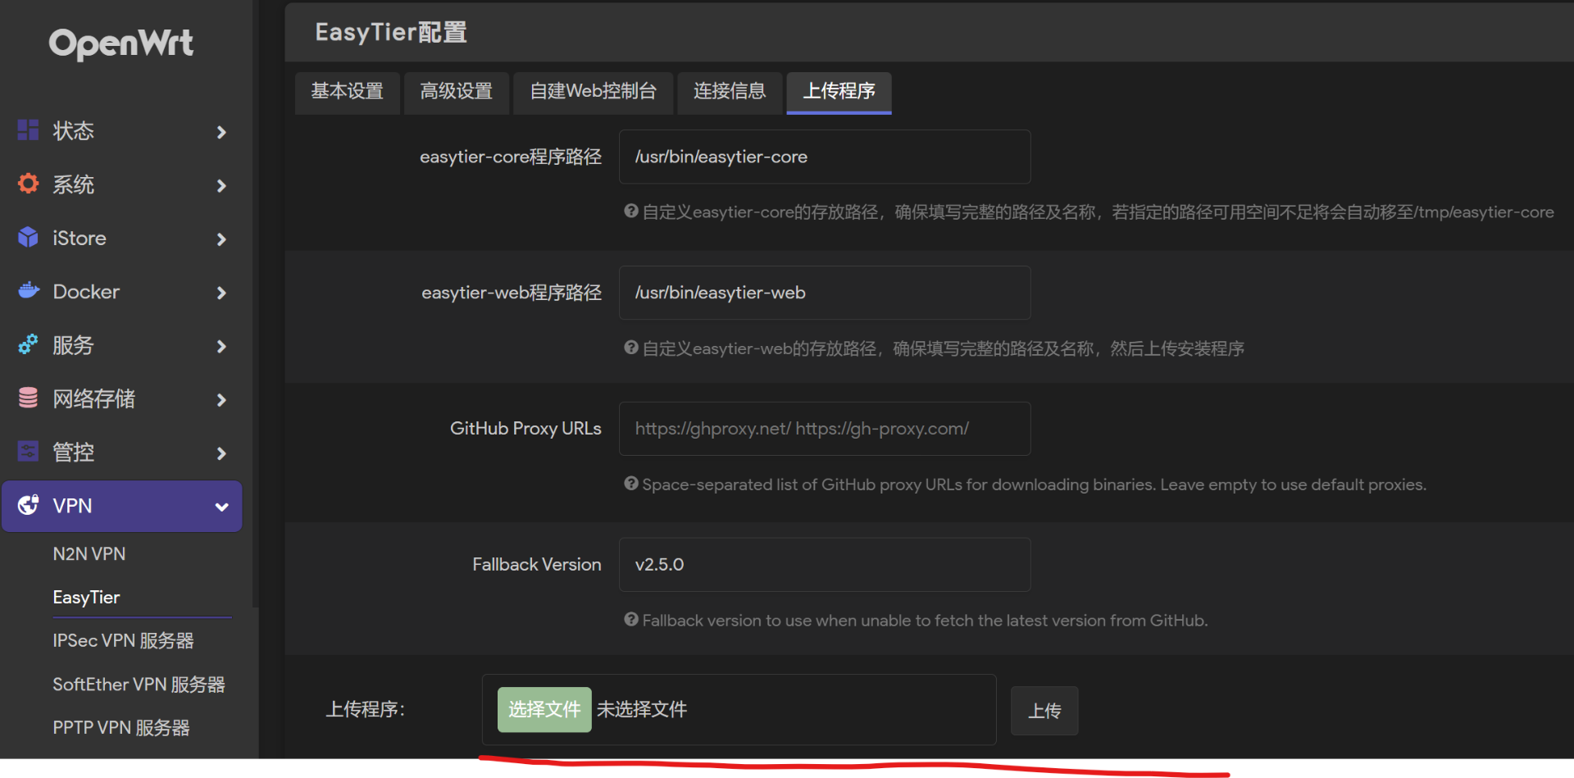Image resolution: width=1574 pixels, height=778 pixels.
Task: Focus the Fallback Version input field
Action: coord(825,565)
